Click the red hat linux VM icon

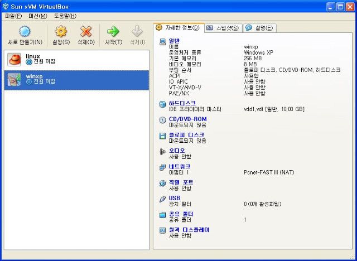point(14,60)
